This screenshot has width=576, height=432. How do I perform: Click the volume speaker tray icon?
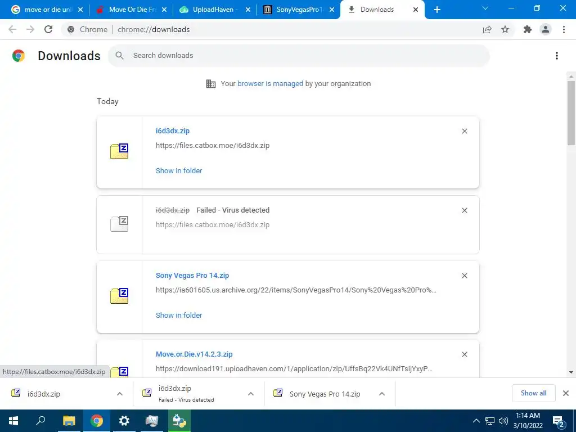(503, 421)
